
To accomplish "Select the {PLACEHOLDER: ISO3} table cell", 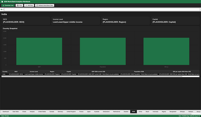I will point(16,74).
